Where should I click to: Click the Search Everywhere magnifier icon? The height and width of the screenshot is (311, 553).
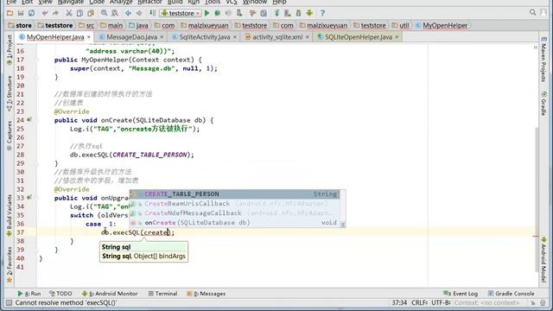(532, 13)
